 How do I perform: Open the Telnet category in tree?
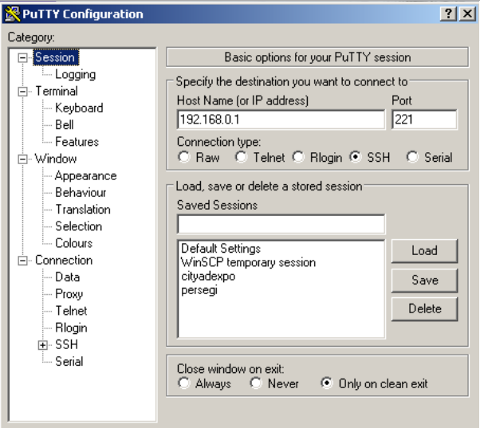(x=71, y=311)
